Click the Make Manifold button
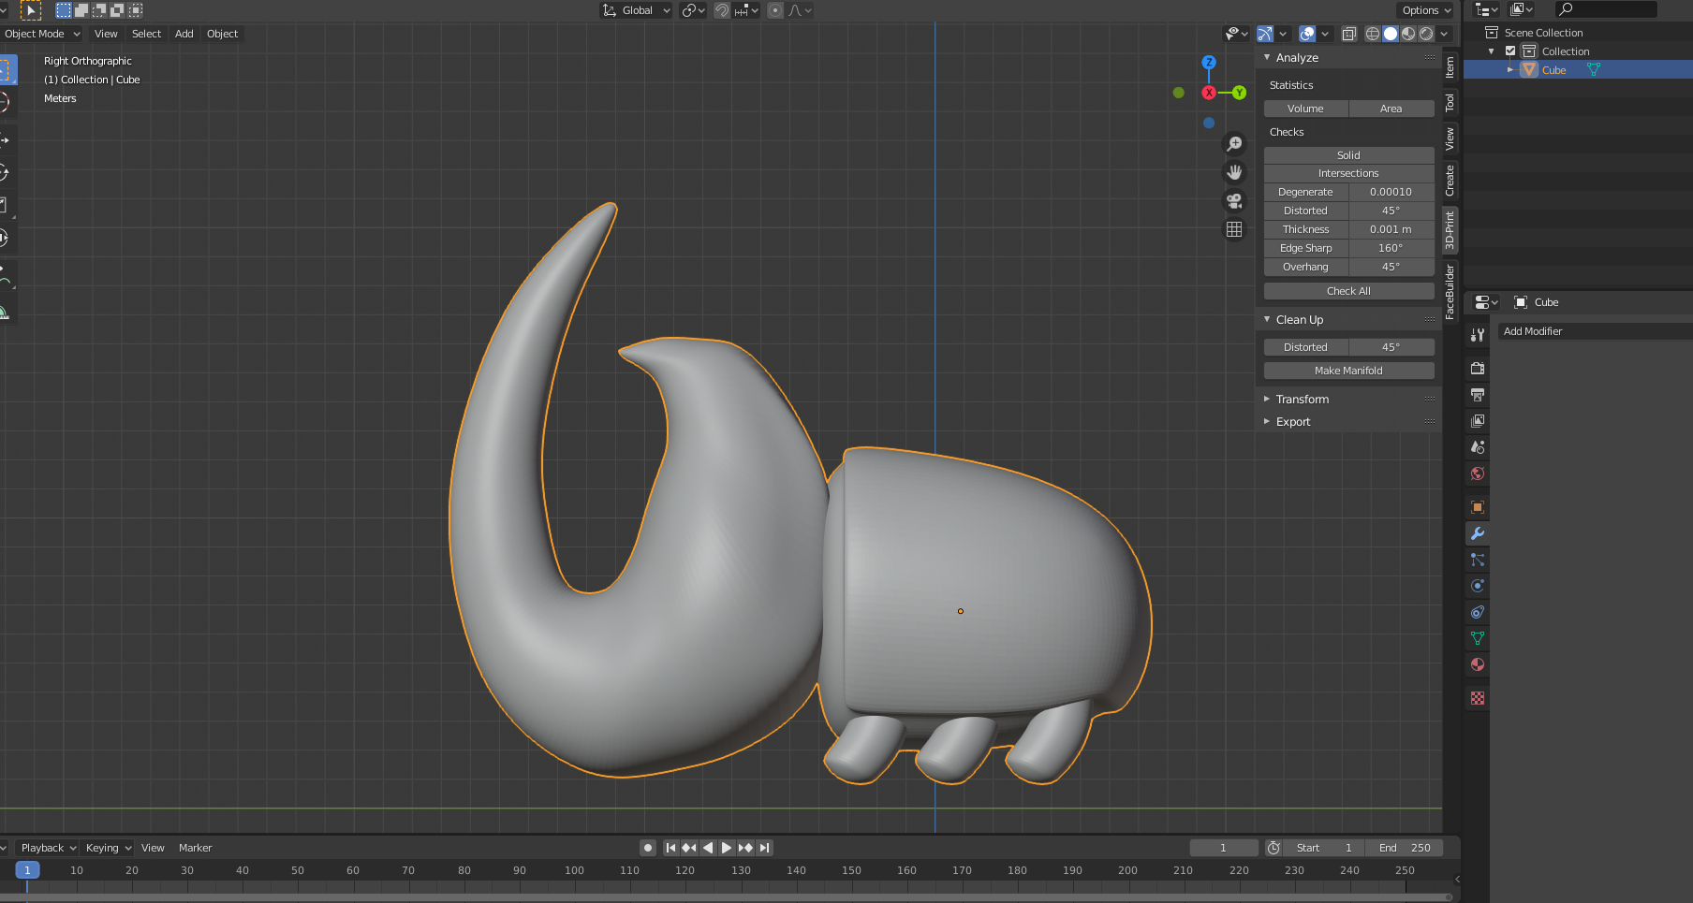The image size is (1693, 903). click(1347, 370)
